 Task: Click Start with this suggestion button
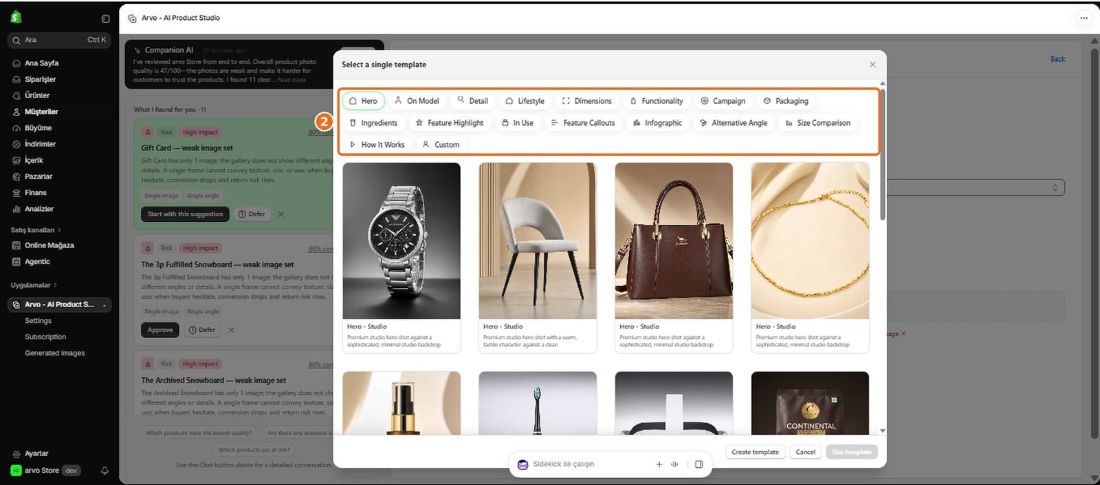[185, 214]
